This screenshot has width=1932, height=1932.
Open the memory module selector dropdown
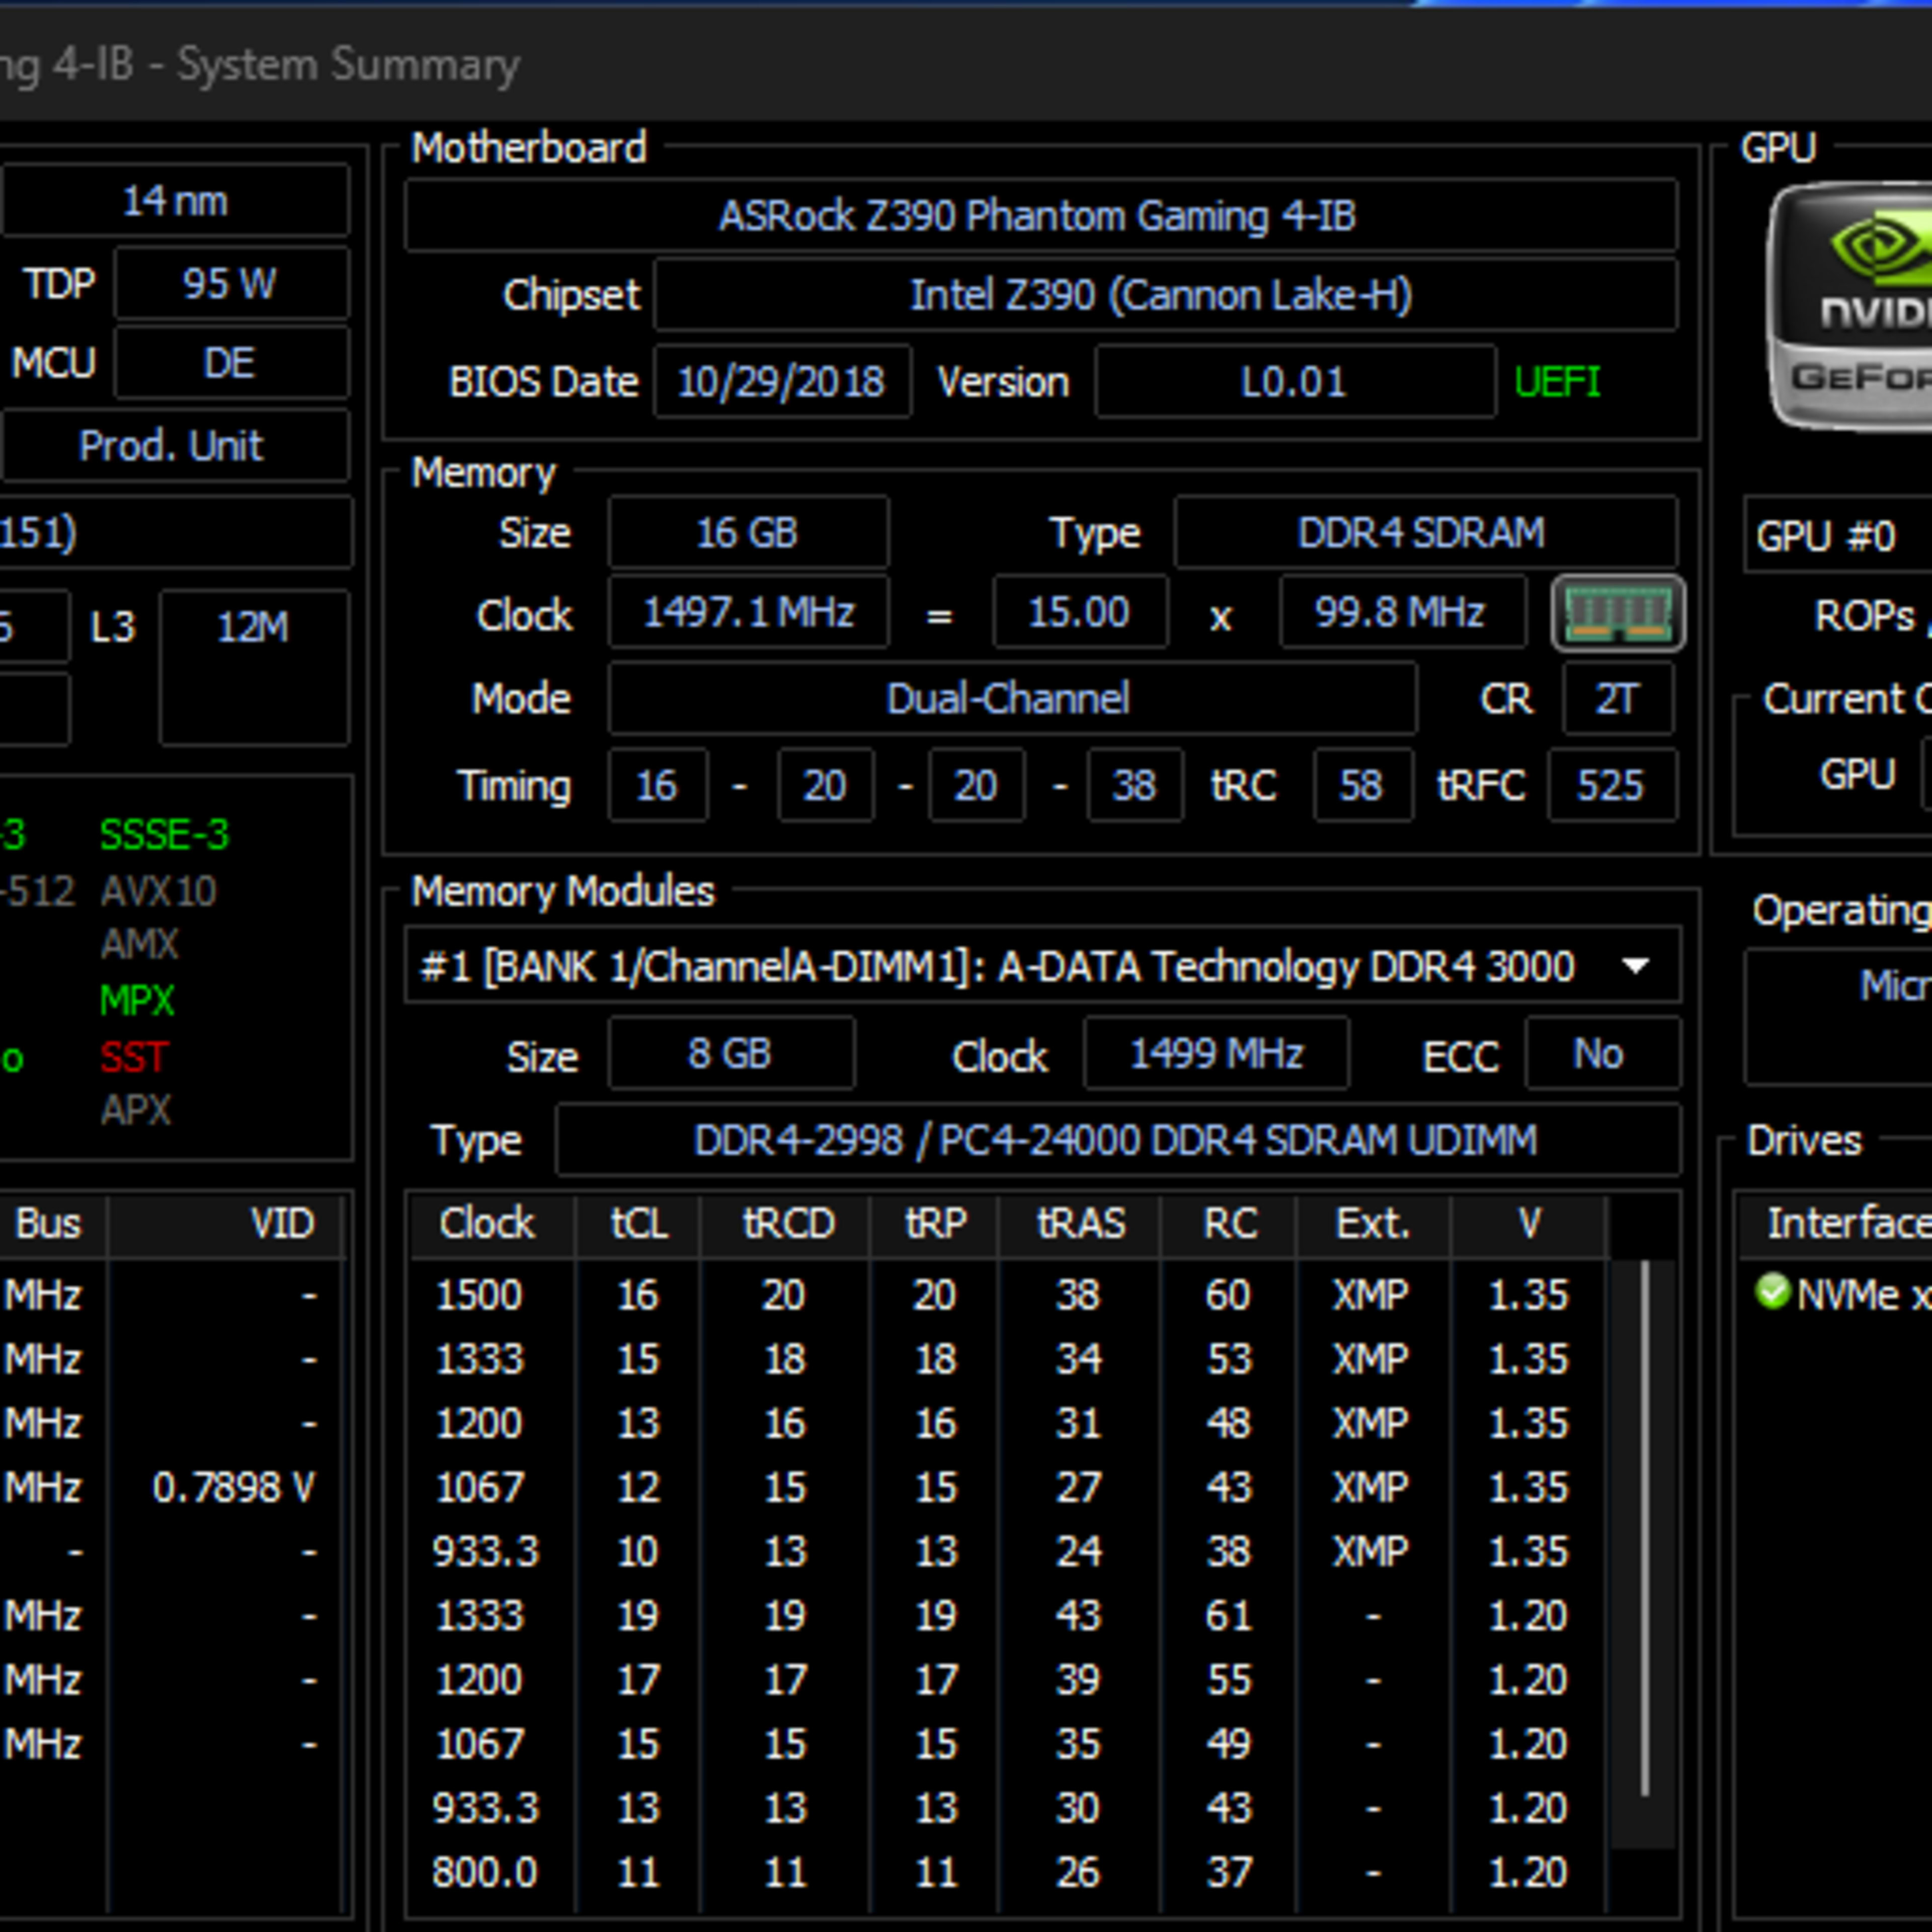point(1042,966)
